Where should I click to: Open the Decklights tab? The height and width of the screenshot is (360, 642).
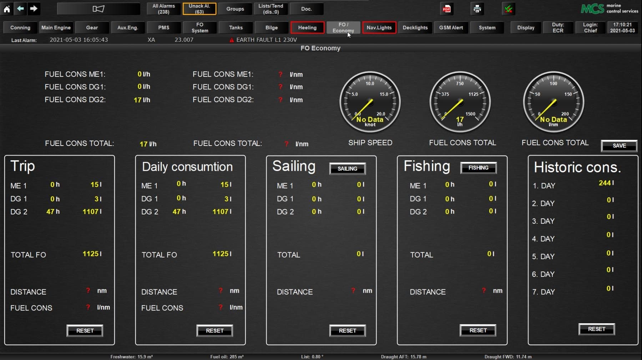(415, 27)
